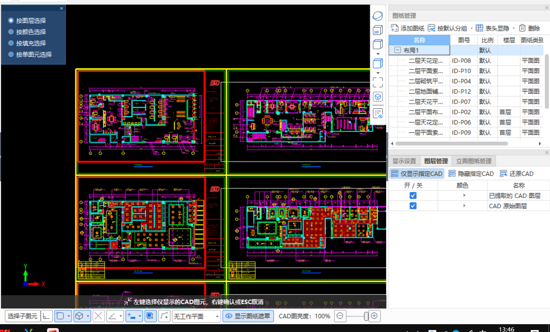
Task: Click the angle snap icon
Action: (112, 316)
